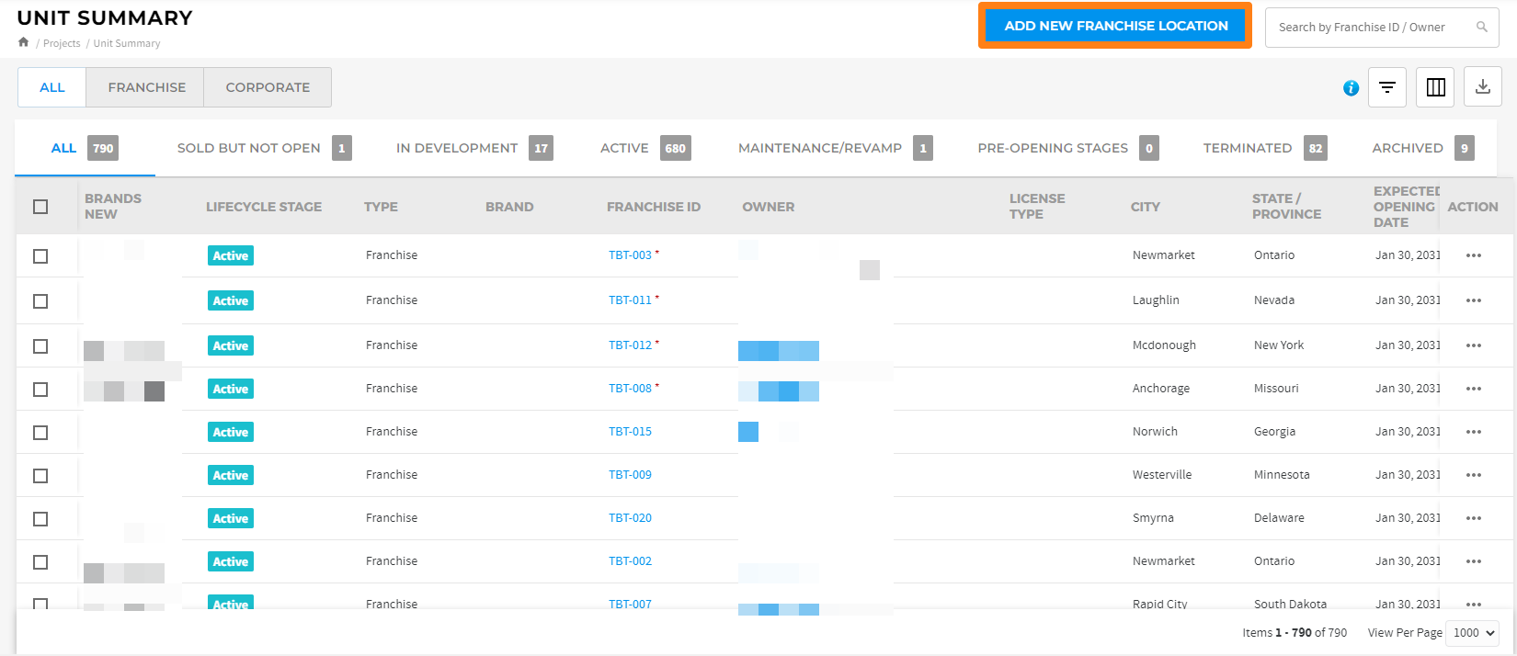Viewport: 1517px width, 656px height.
Task: Click the Active badge in TBT-003 row
Action: [231, 255]
